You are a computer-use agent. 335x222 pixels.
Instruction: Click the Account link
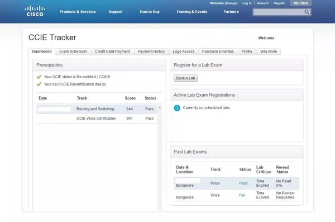tap(262, 3)
